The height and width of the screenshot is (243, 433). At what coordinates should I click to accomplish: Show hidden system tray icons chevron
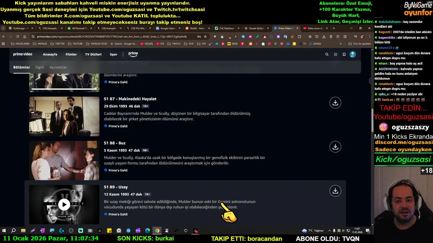pos(329,231)
